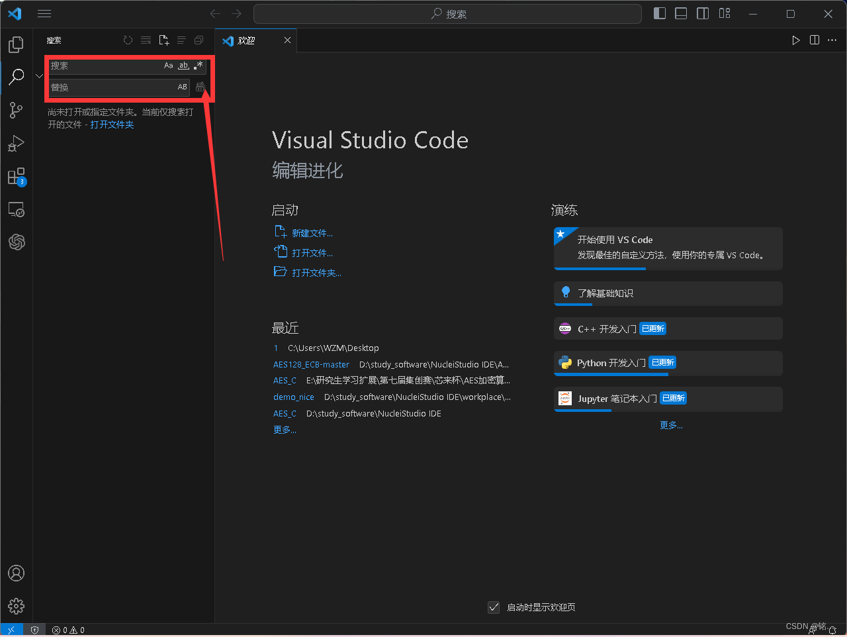Clear the search results

(146, 40)
